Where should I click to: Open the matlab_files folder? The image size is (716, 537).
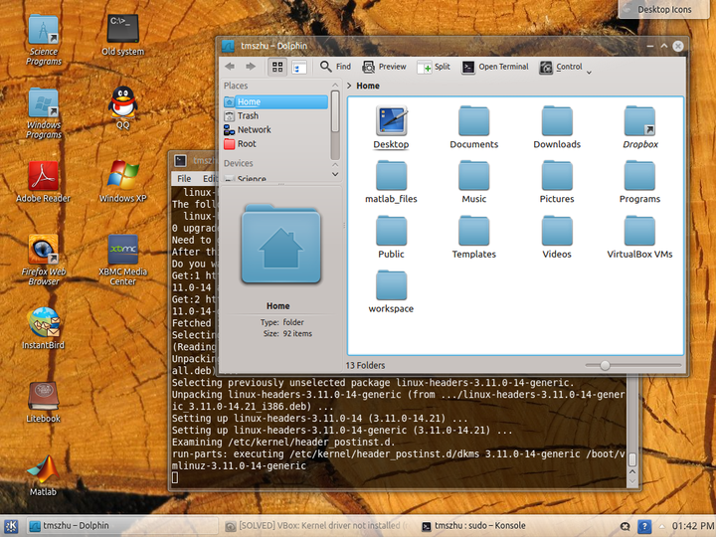[392, 182]
